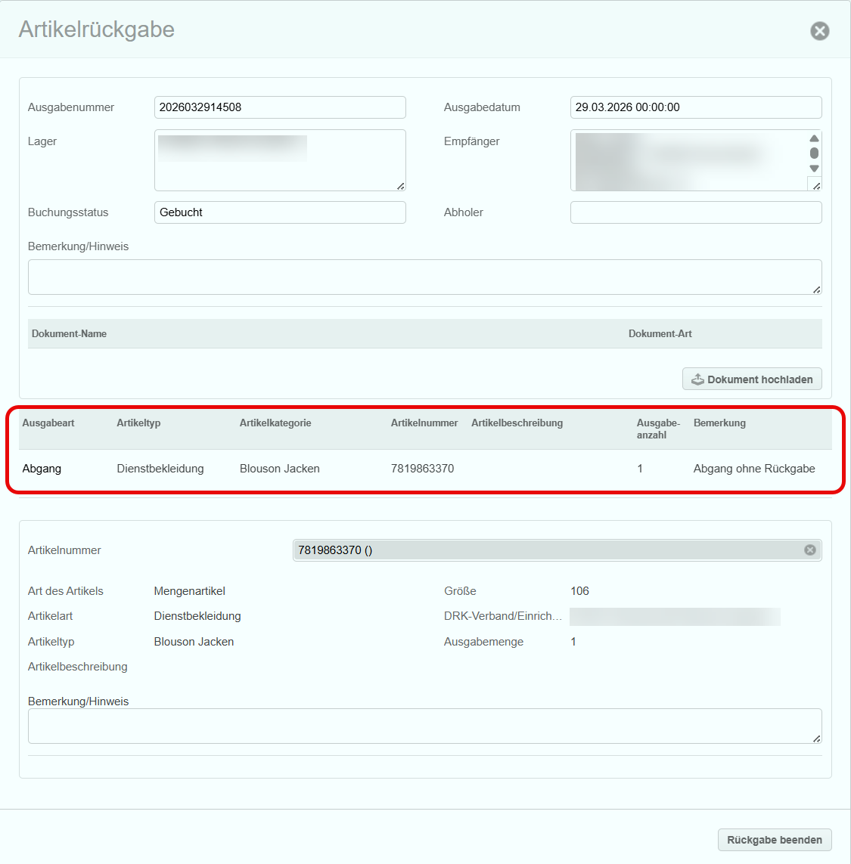
Task: Clear the Artikelnummer selection field
Action: coord(809,550)
